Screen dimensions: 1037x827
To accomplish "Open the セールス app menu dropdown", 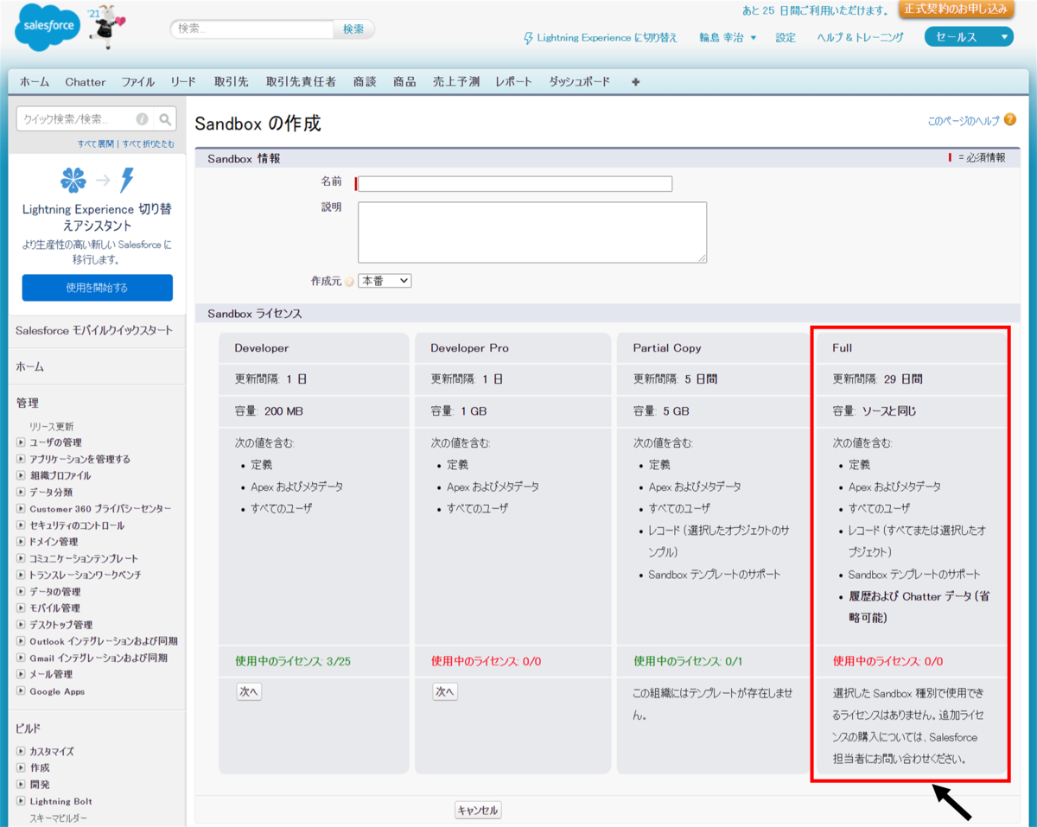I will coord(968,37).
